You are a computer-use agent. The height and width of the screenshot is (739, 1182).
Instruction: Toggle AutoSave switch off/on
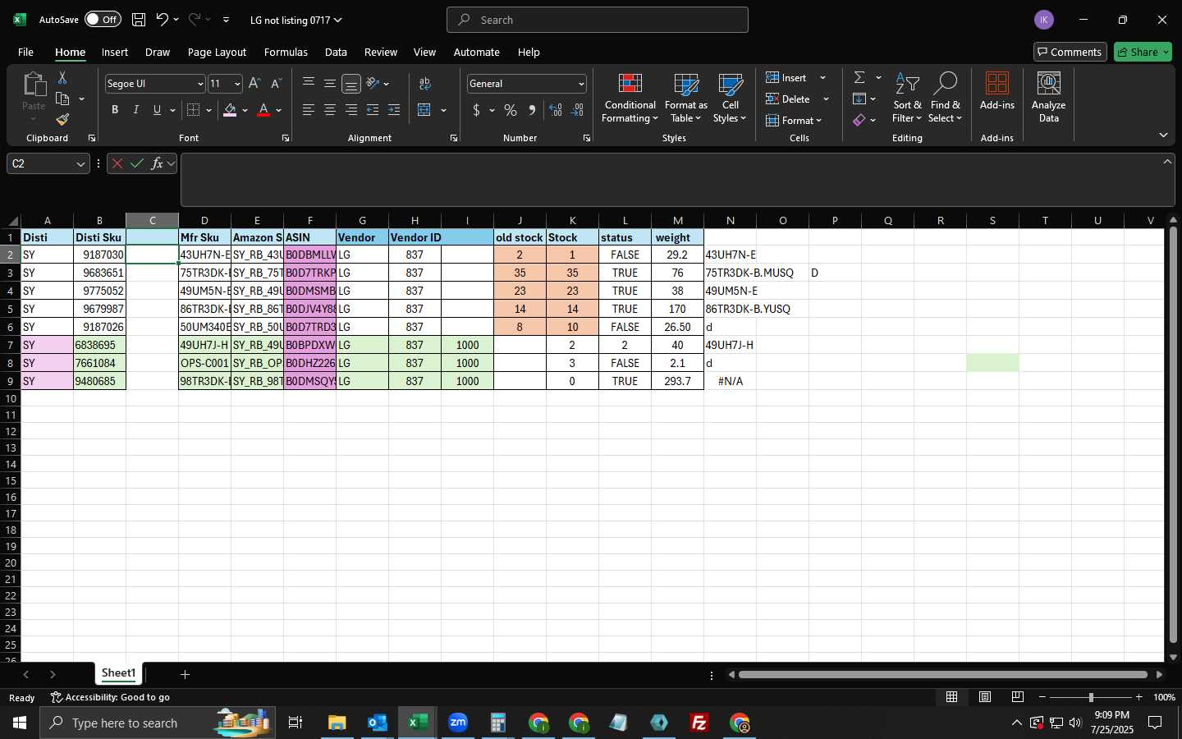tap(103, 20)
